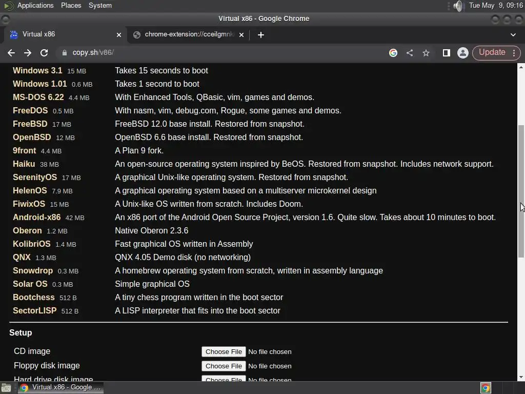
Task: Choose File for CD image
Action: coord(224,351)
